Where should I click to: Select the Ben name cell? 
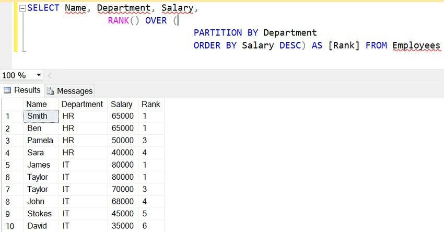point(41,129)
